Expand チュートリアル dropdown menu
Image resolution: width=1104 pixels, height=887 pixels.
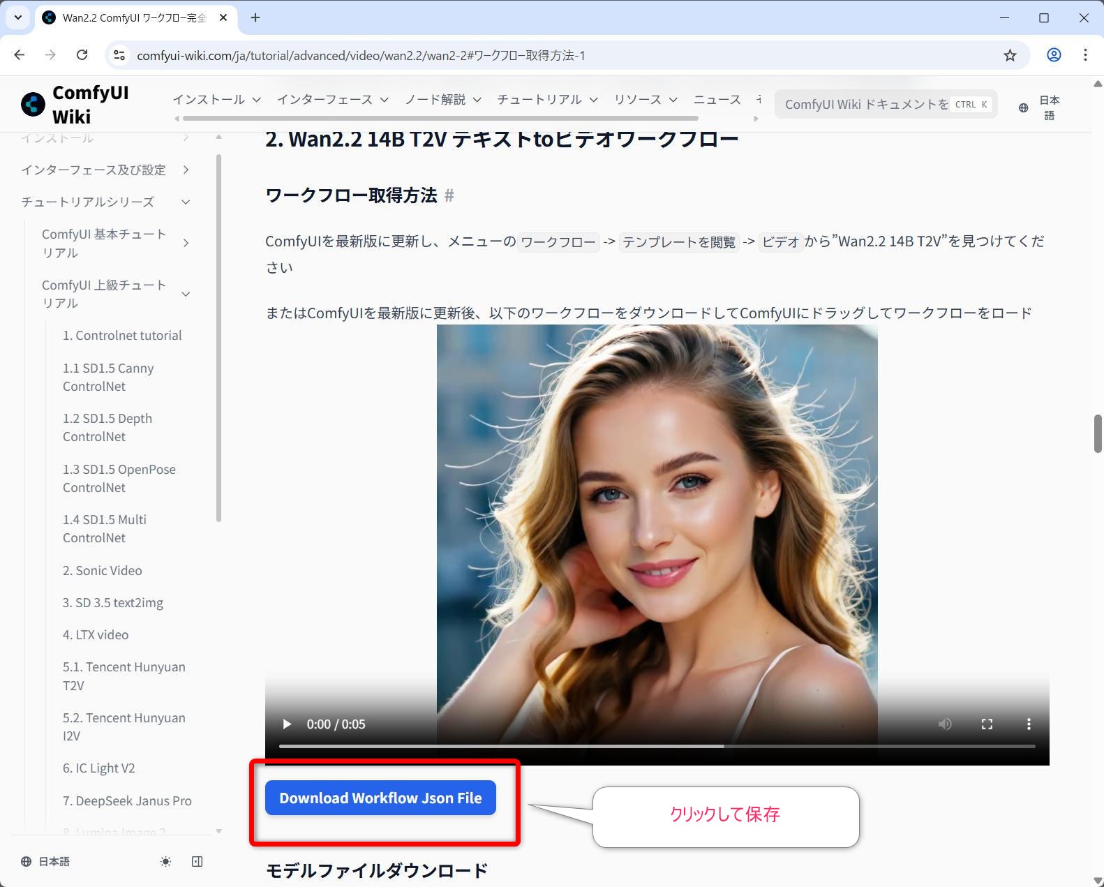(x=548, y=100)
